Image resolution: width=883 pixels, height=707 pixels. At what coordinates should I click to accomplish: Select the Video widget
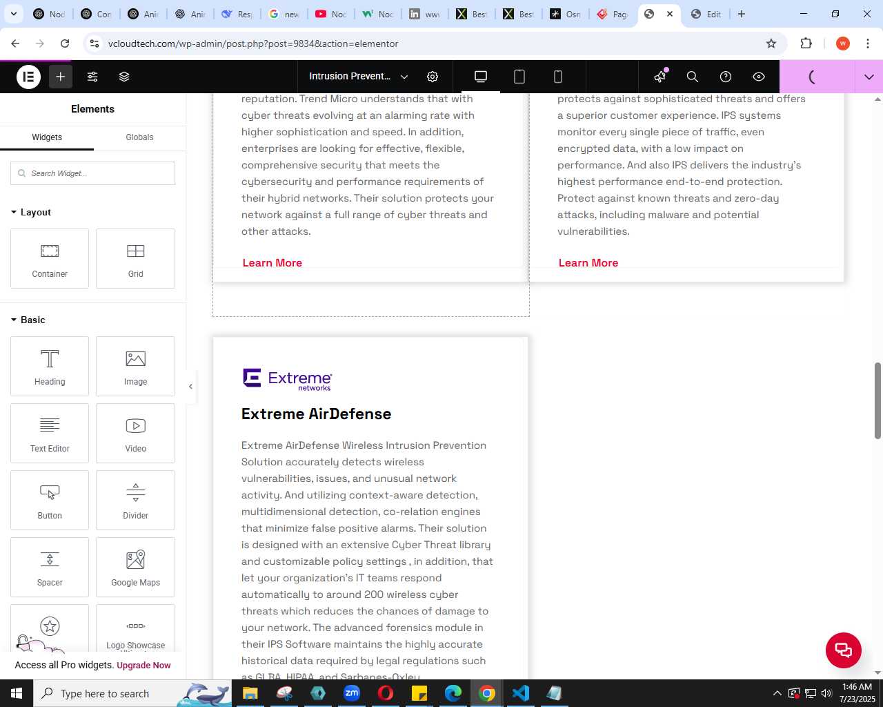pyautogui.click(x=135, y=434)
